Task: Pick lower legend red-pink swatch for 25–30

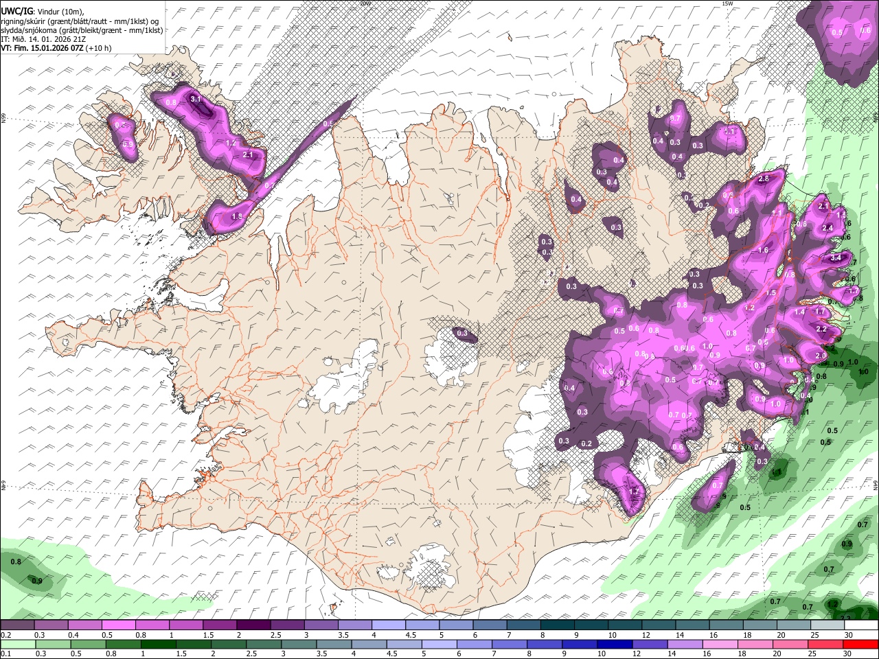Action: point(825,645)
